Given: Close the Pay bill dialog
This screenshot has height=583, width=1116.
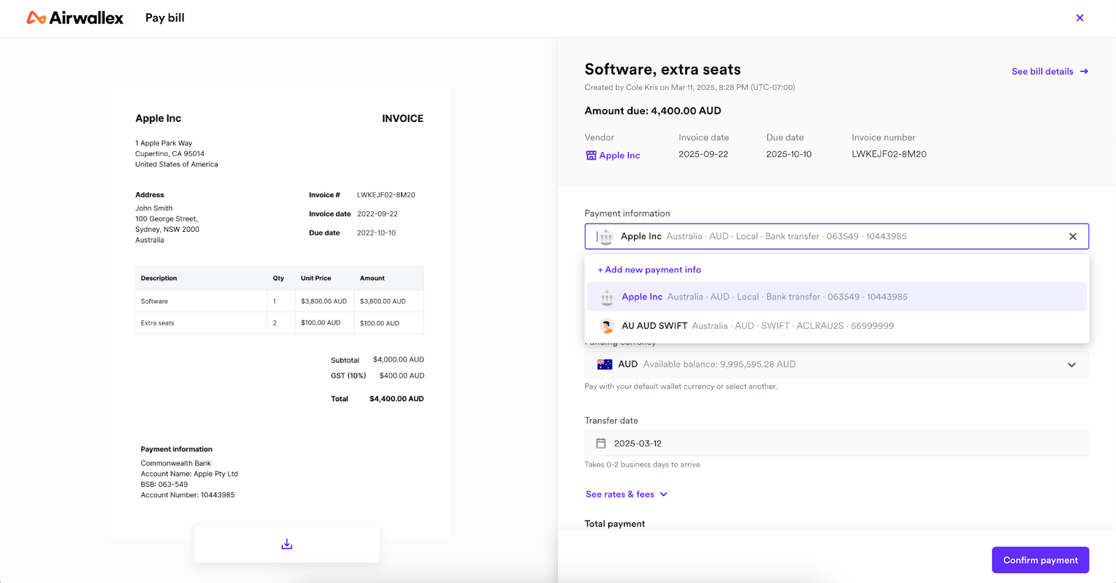Looking at the screenshot, I should pos(1080,18).
